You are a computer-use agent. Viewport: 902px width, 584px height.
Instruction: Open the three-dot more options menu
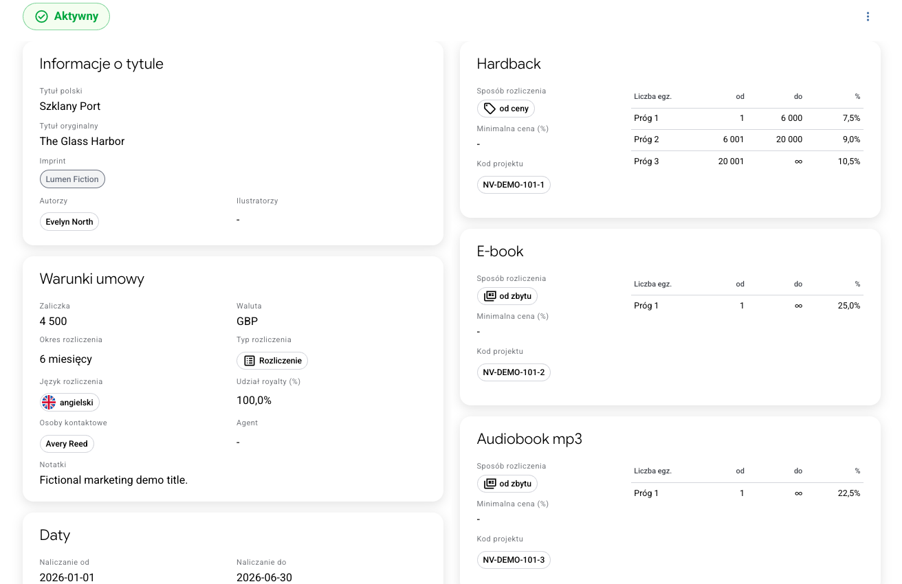coord(868,16)
